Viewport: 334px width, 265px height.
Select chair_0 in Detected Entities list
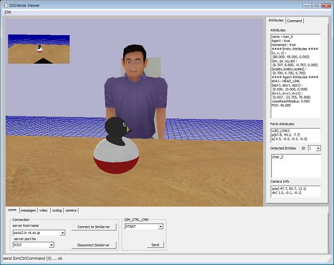[x=279, y=157]
